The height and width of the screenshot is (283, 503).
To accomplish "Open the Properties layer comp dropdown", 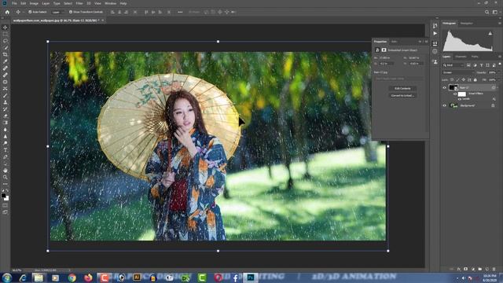I will (398, 79).
